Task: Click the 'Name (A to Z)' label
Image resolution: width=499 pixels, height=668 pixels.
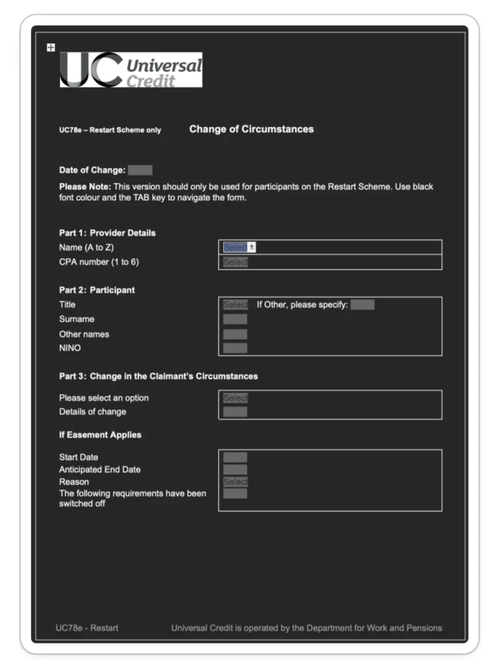Action: [x=86, y=248]
